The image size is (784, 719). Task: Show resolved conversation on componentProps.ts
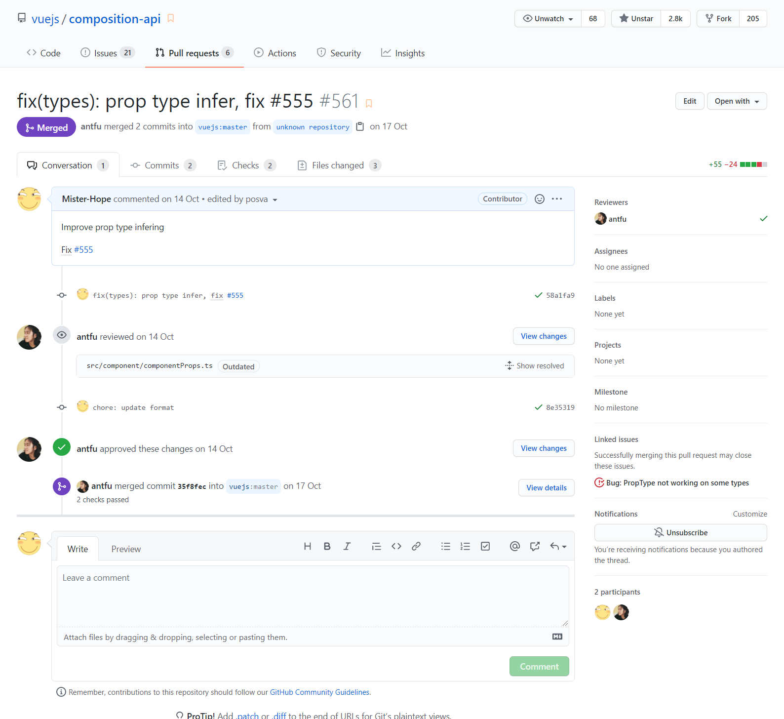coord(535,366)
